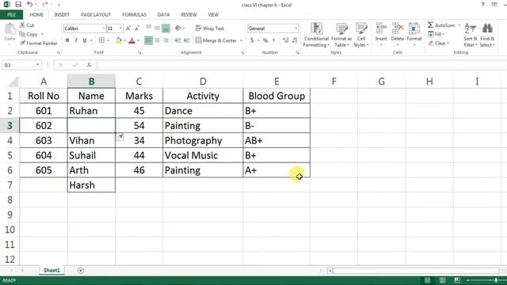Click the Paste Options icon near B4

[x=120, y=137]
